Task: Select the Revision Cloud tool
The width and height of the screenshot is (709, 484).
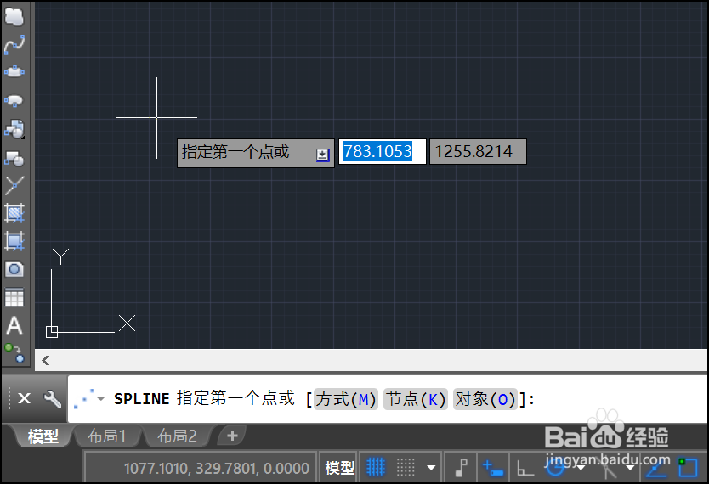Action: click(14, 17)
